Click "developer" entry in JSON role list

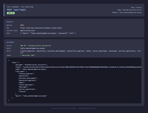click(23, 87)
